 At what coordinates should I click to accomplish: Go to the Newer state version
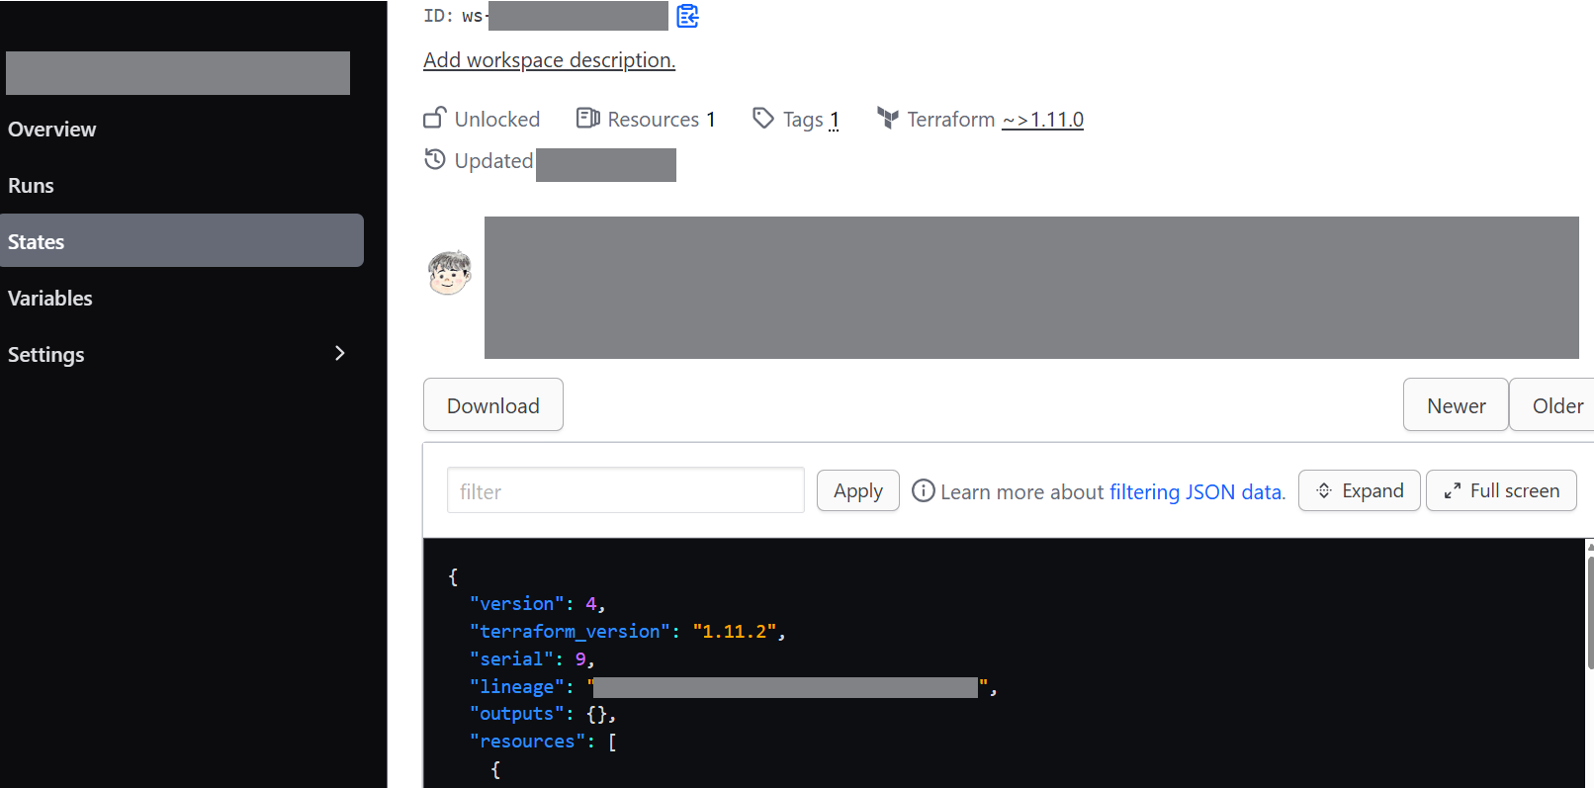pyautogui.click(x=1456, y=405)
